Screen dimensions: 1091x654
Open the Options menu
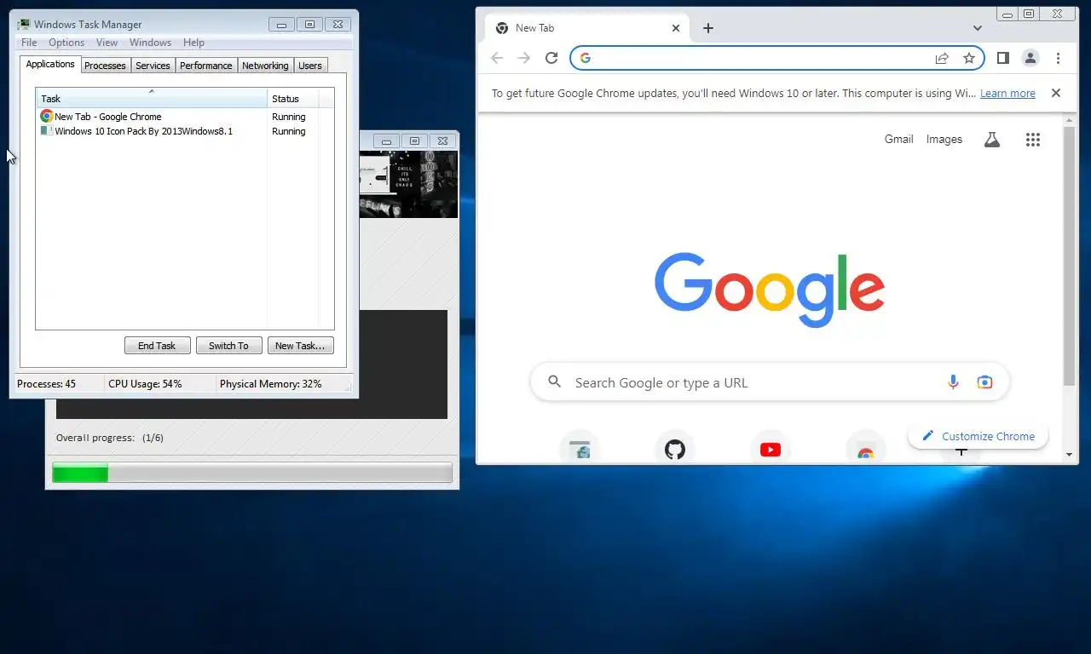point(66,43)
